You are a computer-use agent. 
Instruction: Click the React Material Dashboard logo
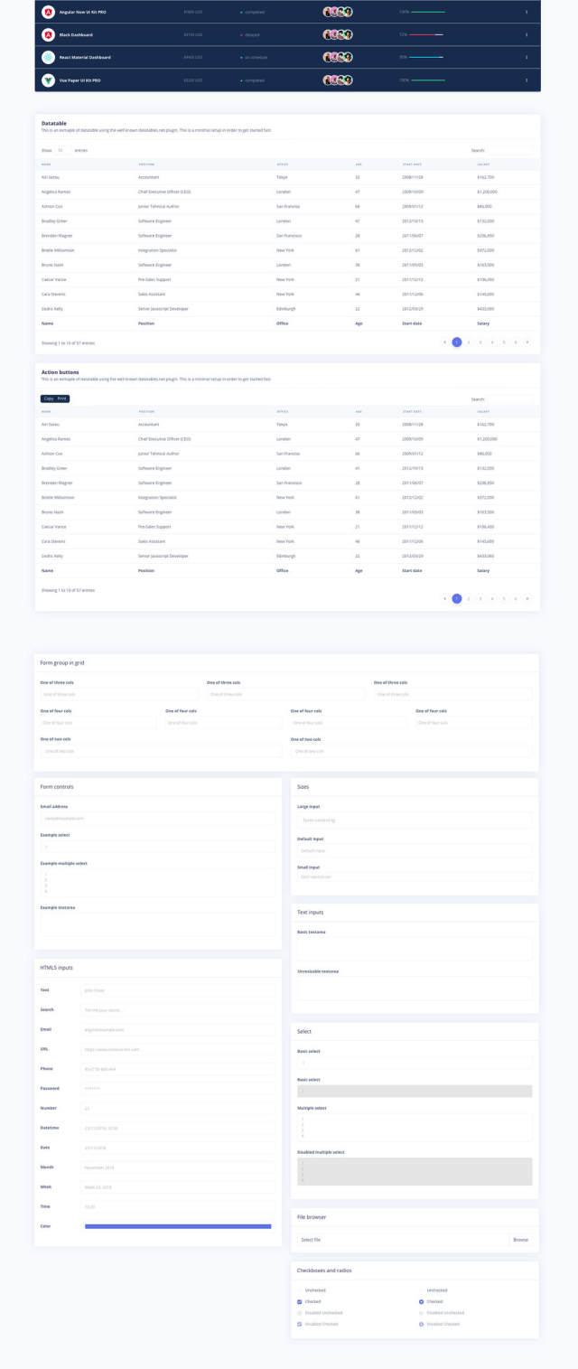coord(48,57)
